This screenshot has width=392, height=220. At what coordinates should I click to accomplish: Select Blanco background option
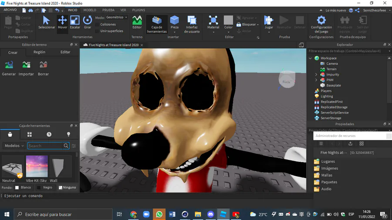tap(23, 187)
